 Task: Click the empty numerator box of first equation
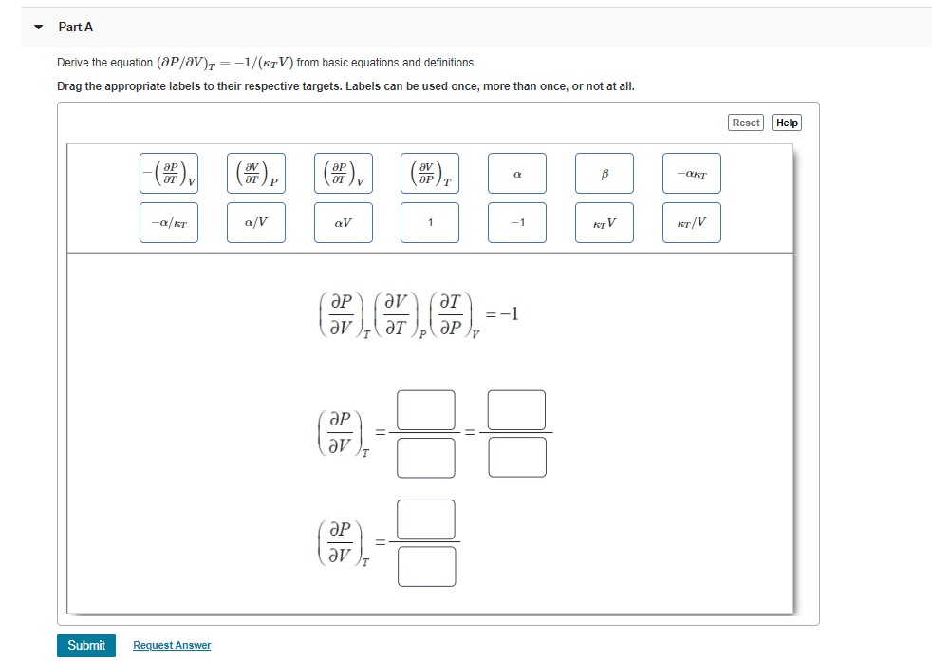(425, 408)
